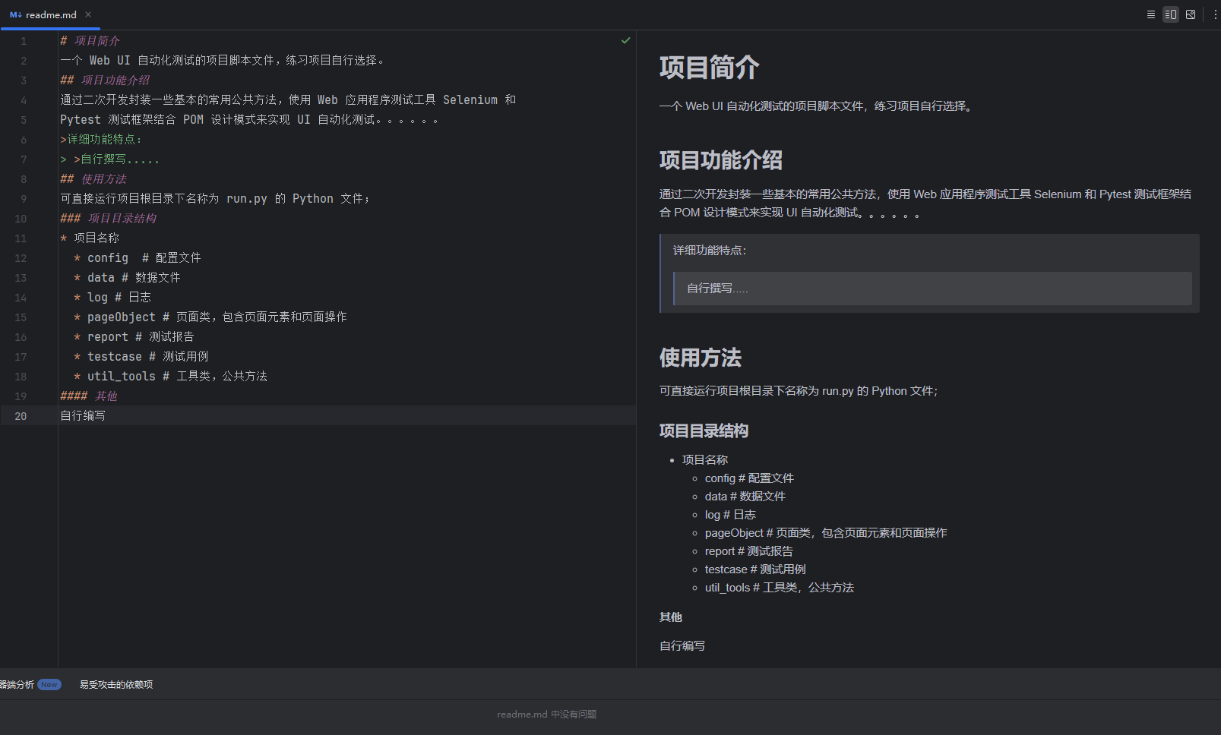Open the 易受攻击的依赖项 tab

116,684
